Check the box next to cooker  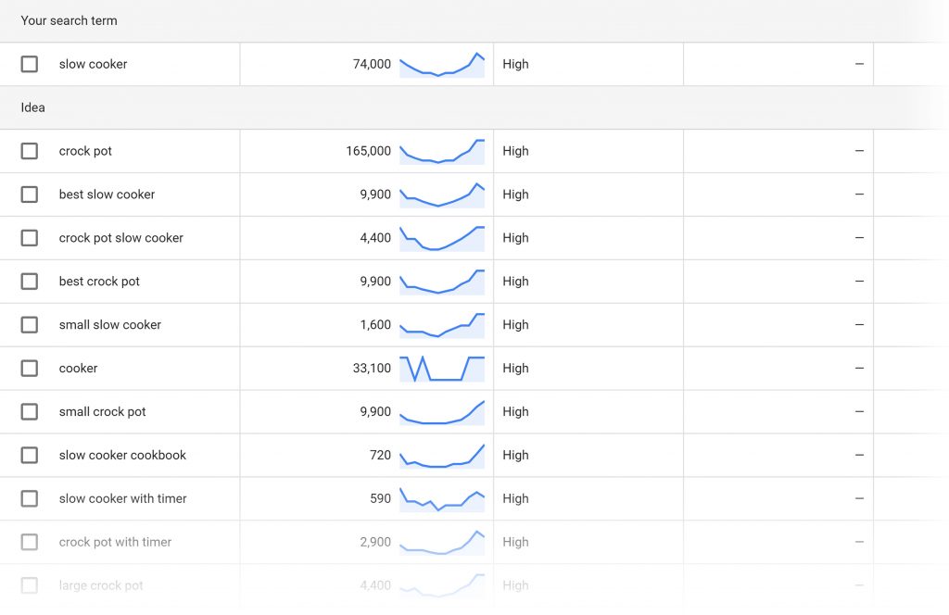point(29,369)
